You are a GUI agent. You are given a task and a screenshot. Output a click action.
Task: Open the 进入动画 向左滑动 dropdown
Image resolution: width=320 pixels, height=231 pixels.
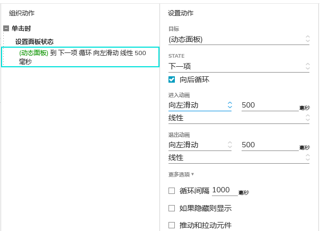[x=200, y=105]
